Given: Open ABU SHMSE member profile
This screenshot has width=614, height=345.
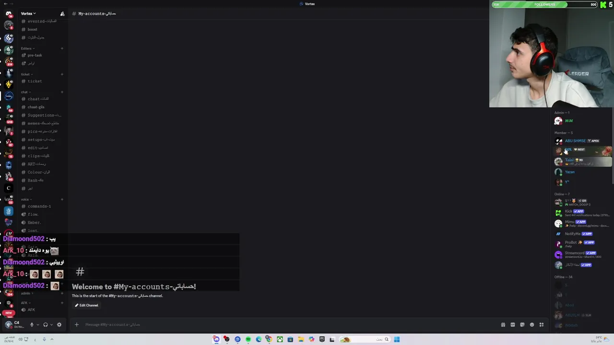Looking at the screenshot, I should (x=582, y=141).
